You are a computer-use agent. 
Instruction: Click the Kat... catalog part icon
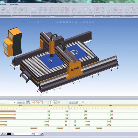pos(45,9)
